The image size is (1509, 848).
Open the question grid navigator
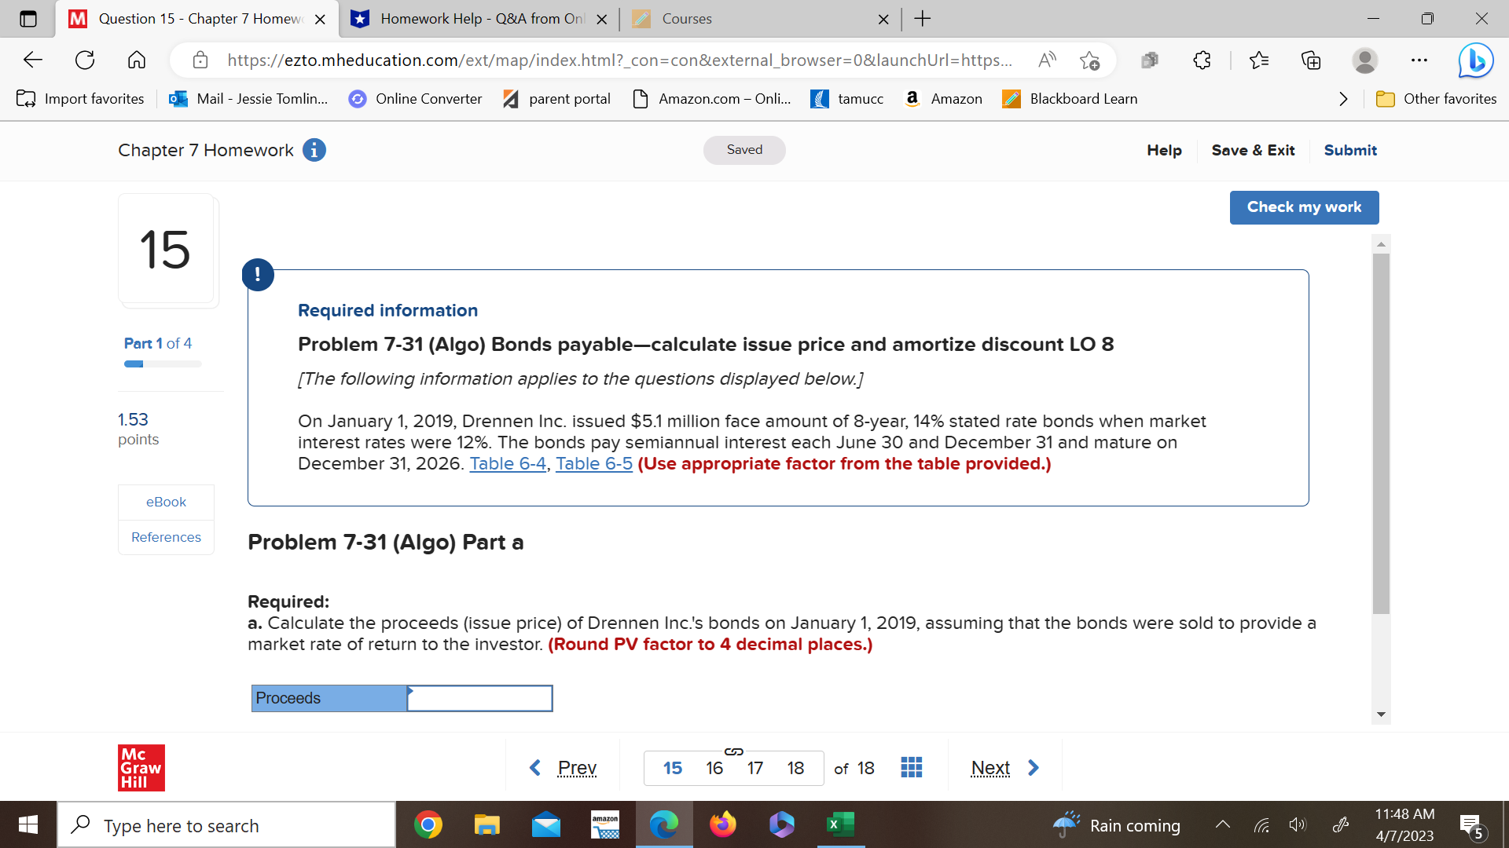point(911,767)
